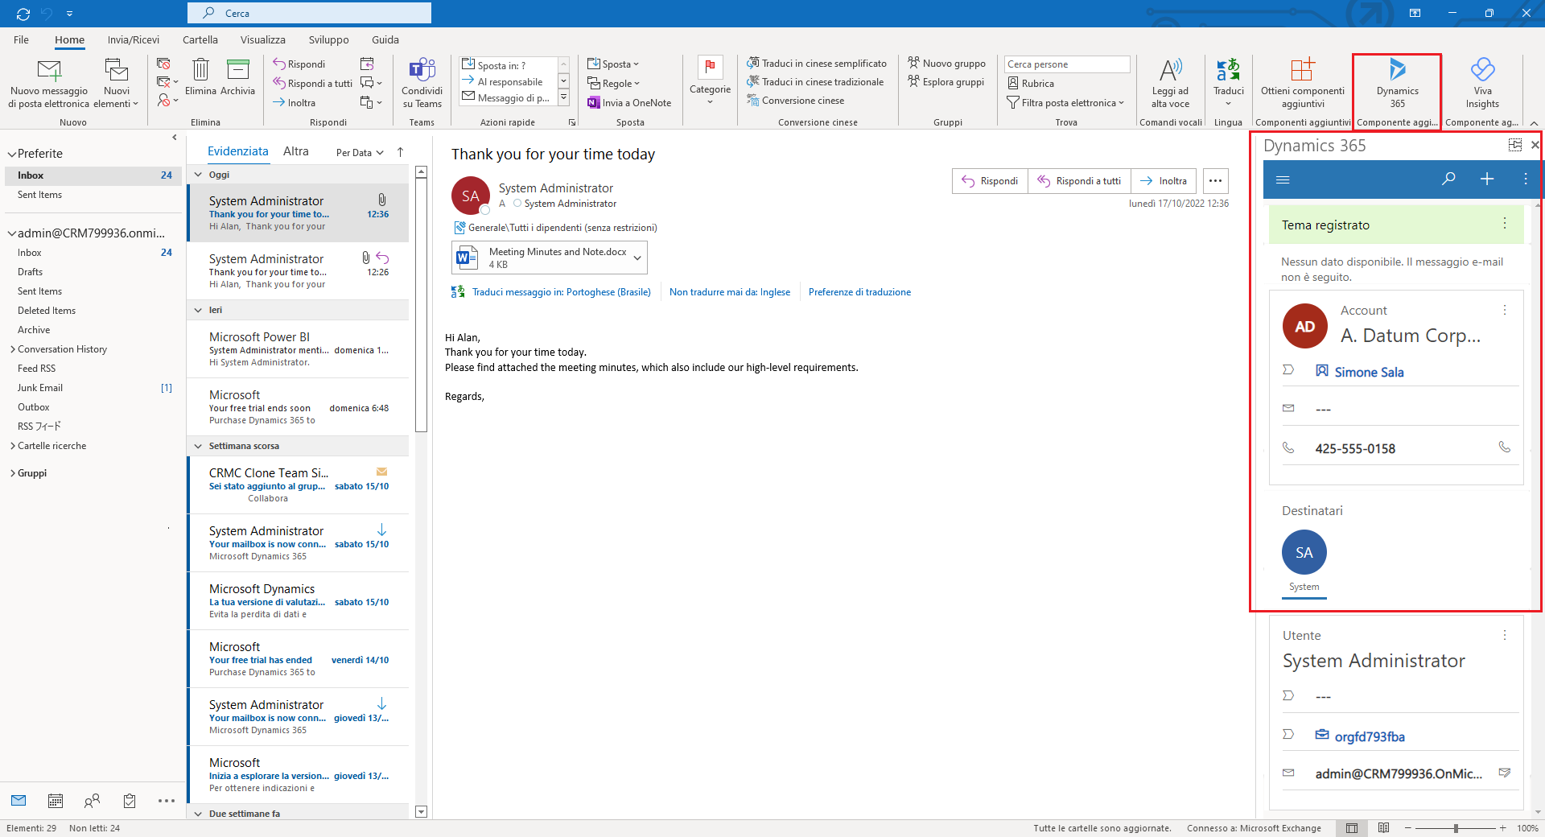Viewport: 1545px width, 837px height.
Task: Collapse the Ieri message group
Action: pos(198,310)
